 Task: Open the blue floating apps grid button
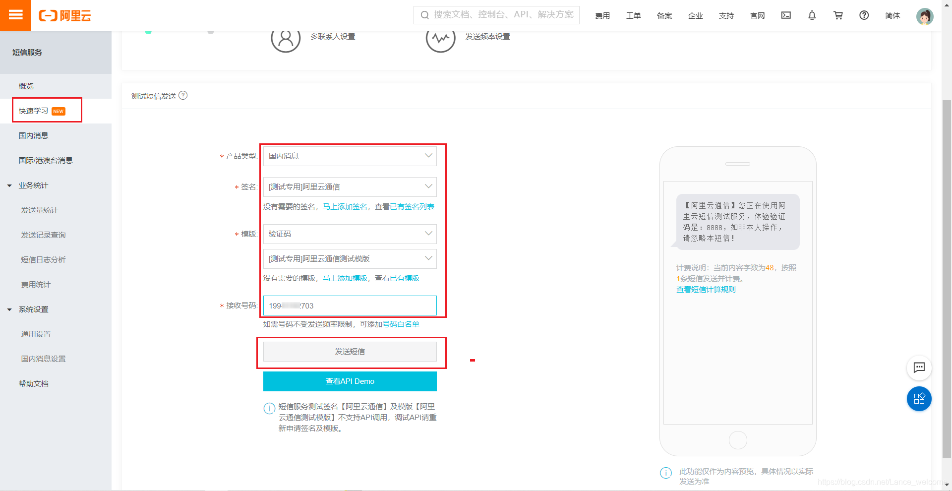point(919,399)
